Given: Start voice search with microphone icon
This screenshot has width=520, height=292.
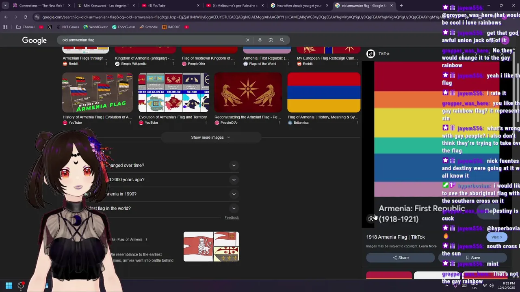Looking at the screenshot, I should click(x=260, y=40).
